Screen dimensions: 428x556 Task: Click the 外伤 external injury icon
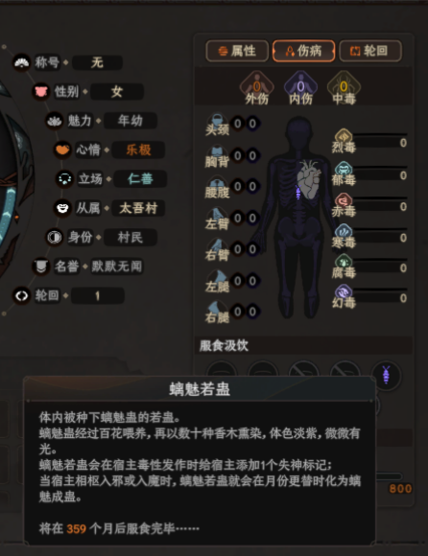point(256,87)
